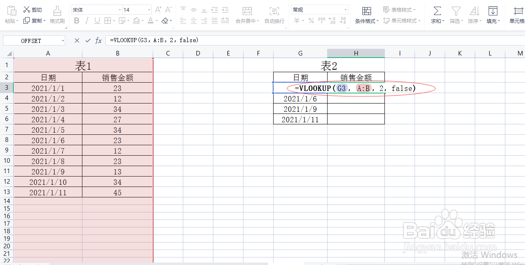Image resolution: width=525 pixels, height=265 pixels.
Task: Click the clear formatting eraser icon
Action: pyautogui.click(x=165, y=20)
